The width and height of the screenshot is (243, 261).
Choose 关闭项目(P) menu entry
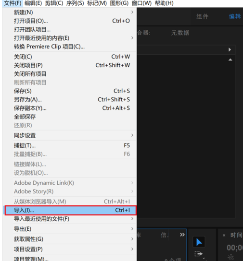(x=70, y=65)
